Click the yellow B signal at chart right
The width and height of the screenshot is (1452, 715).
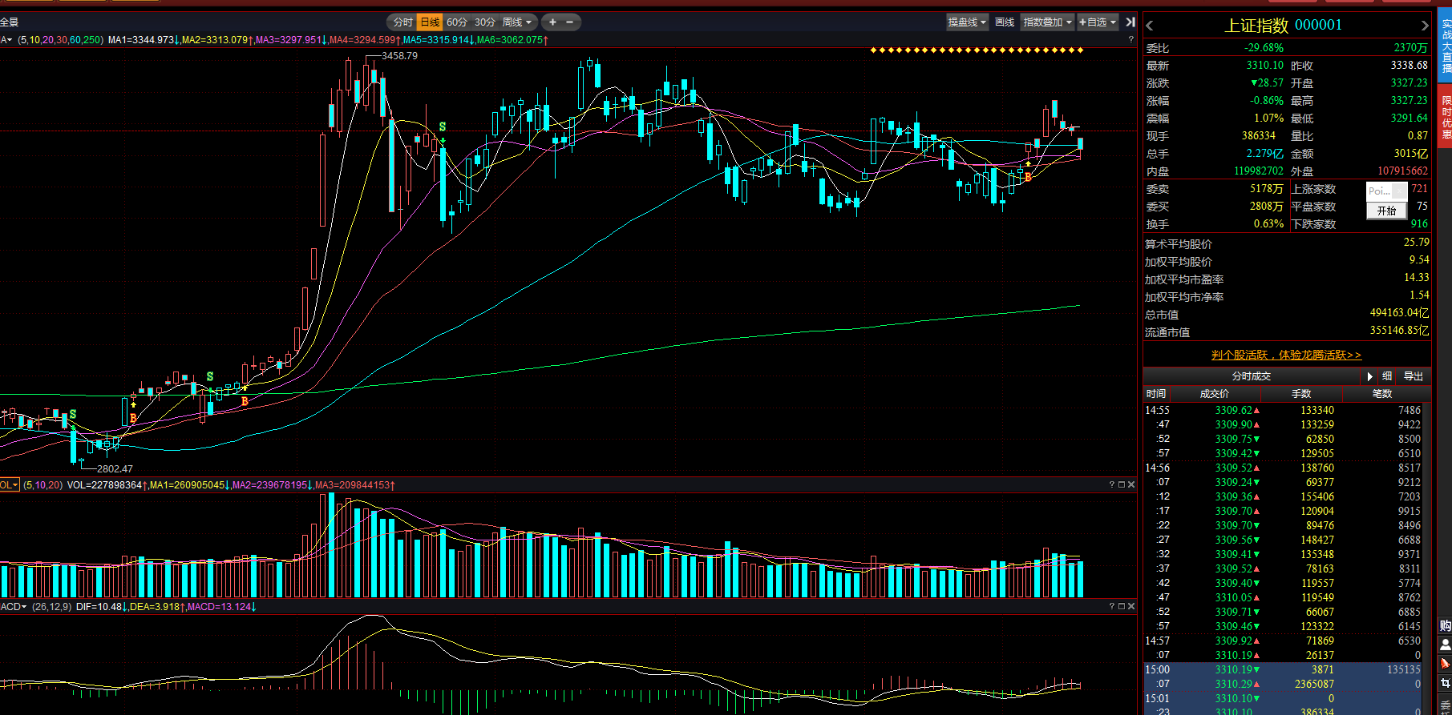1028,177
